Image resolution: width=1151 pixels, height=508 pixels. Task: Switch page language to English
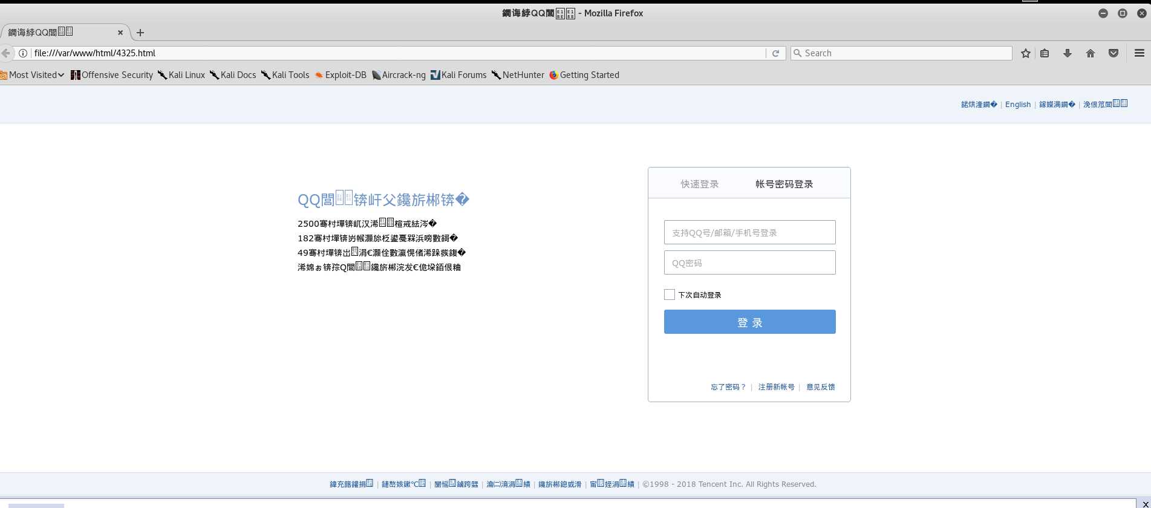(1018, 105)
